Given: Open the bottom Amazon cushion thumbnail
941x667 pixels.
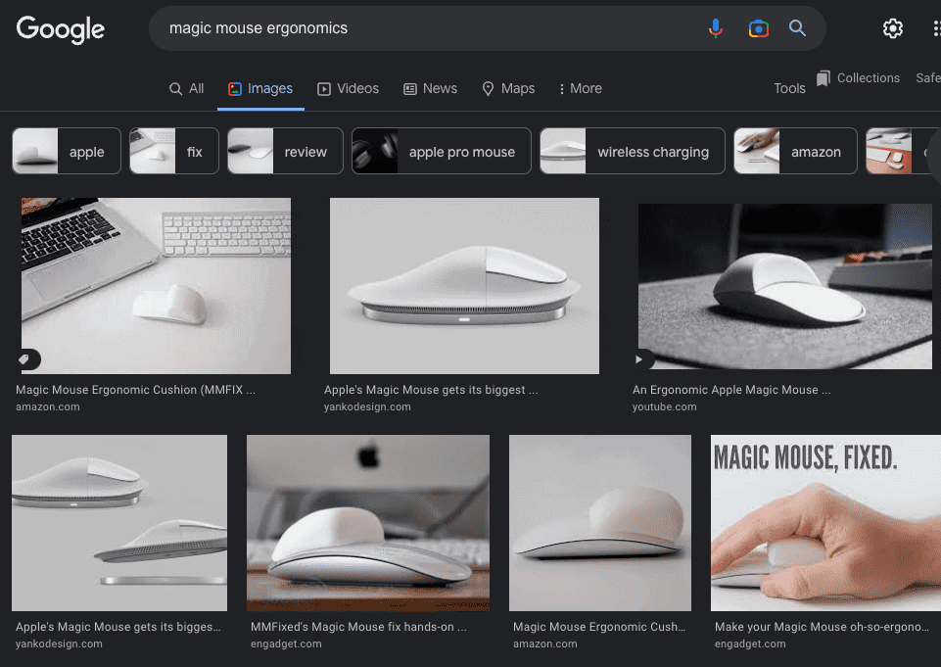Looking at the screenshot, I should pos(600,523).
